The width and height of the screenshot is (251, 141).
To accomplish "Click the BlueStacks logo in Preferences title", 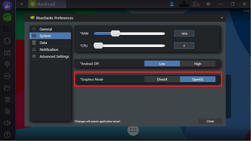I will pos(32,18).
